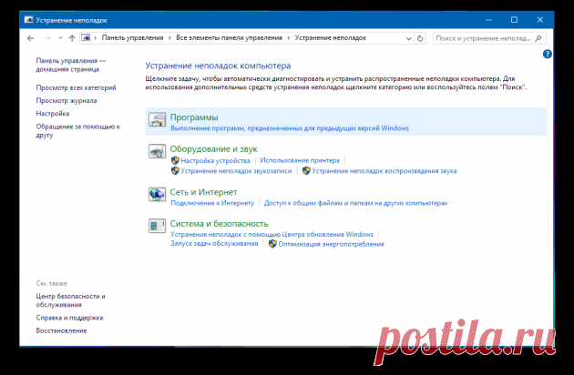Open Панель управления breadcrumb
The width and height of the screenshot is (574, 375).
coord(132,37)
